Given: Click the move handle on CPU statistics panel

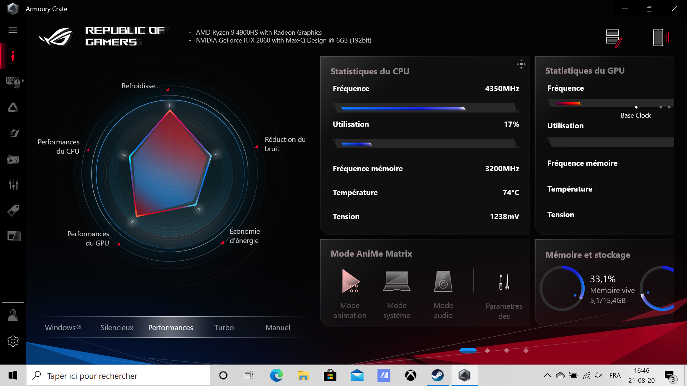Looking at the screenshot, I should (x=521, y=64).
